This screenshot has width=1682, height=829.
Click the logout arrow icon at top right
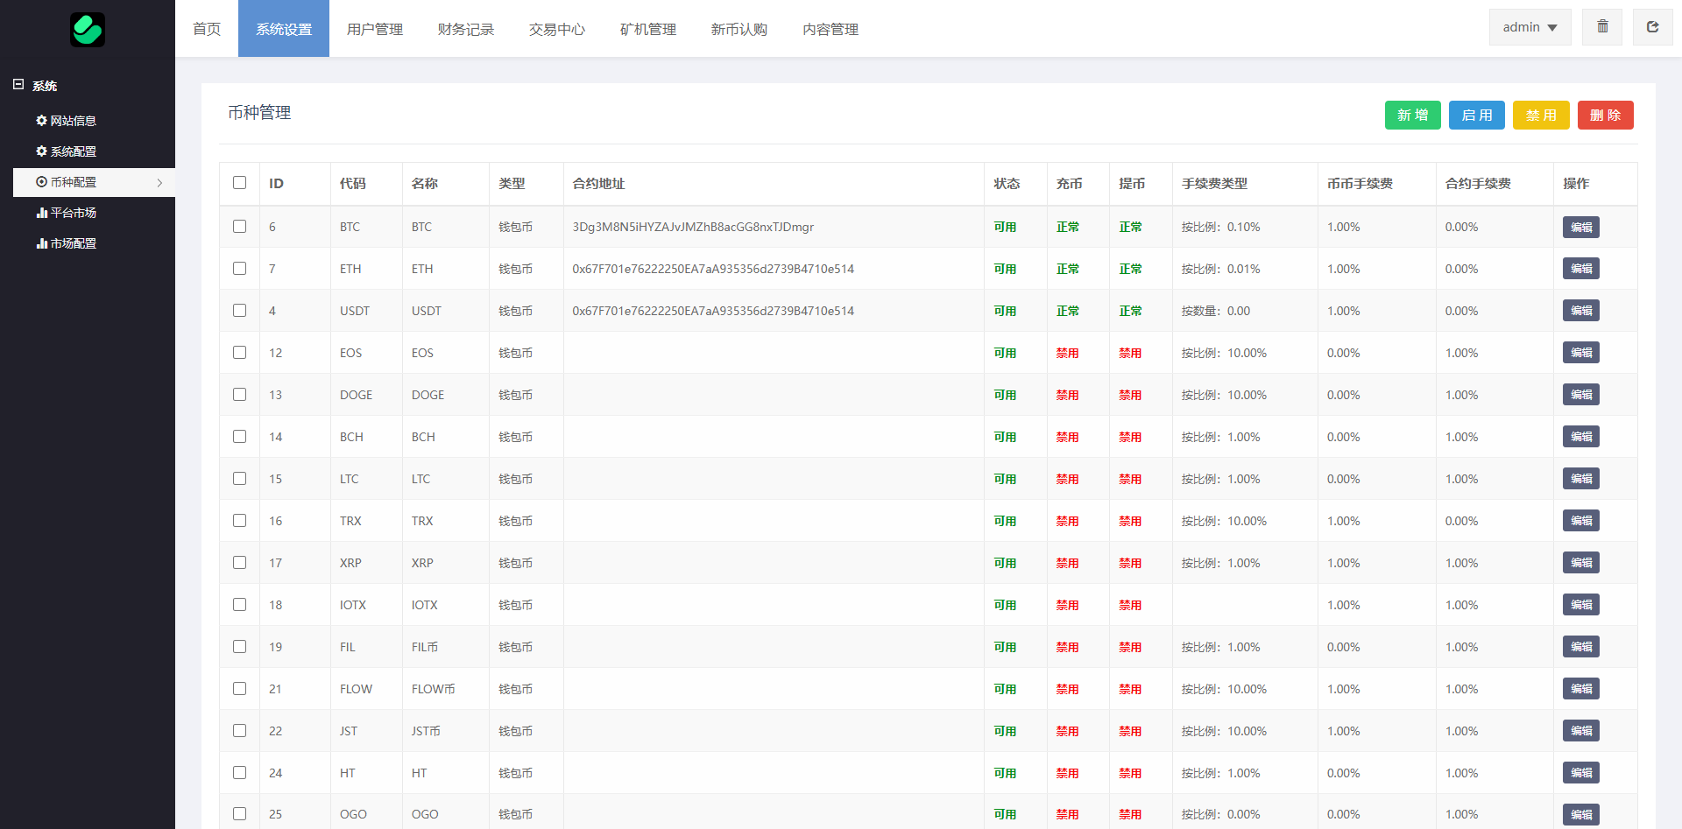[x=1652, y=27]
